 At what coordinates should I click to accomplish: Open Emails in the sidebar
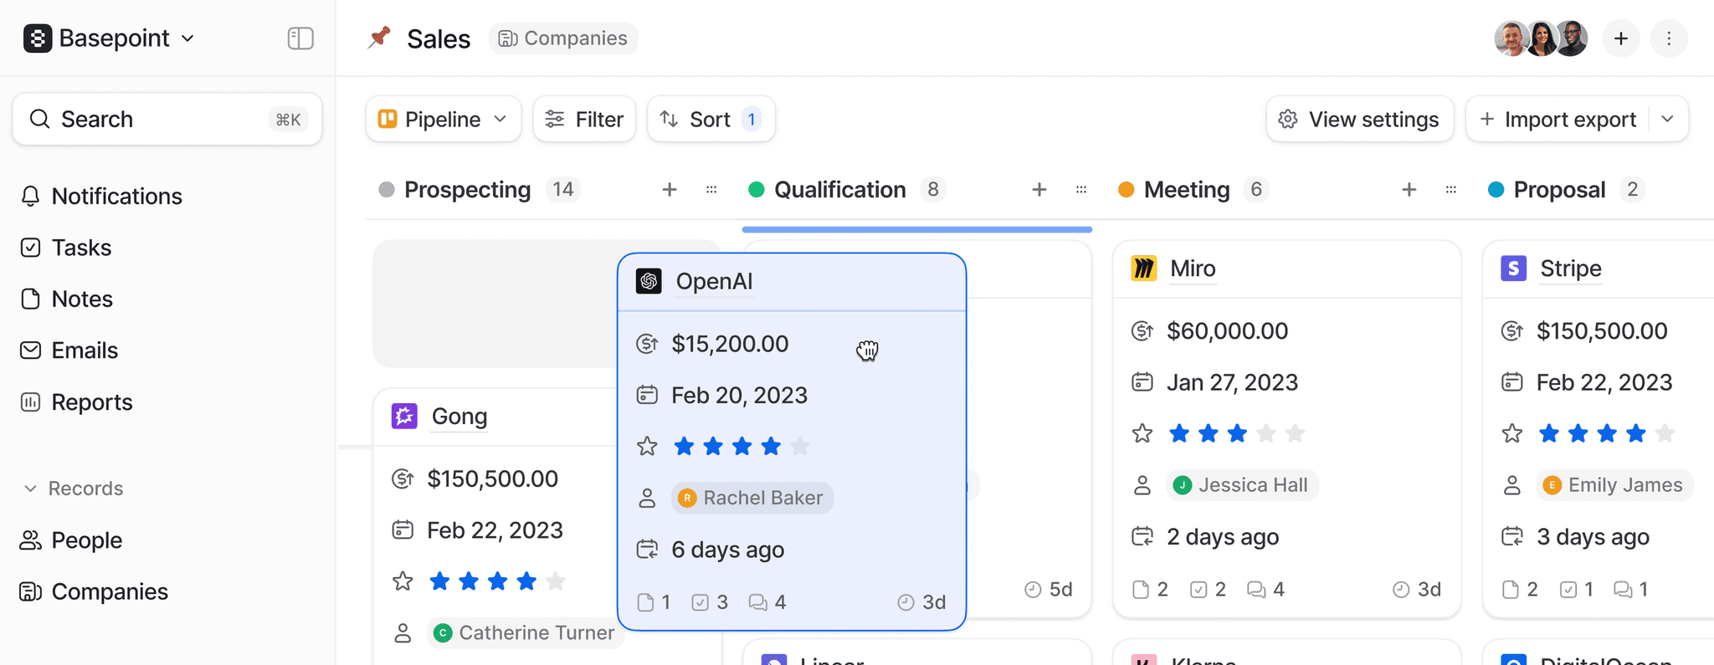coord(69,350)
